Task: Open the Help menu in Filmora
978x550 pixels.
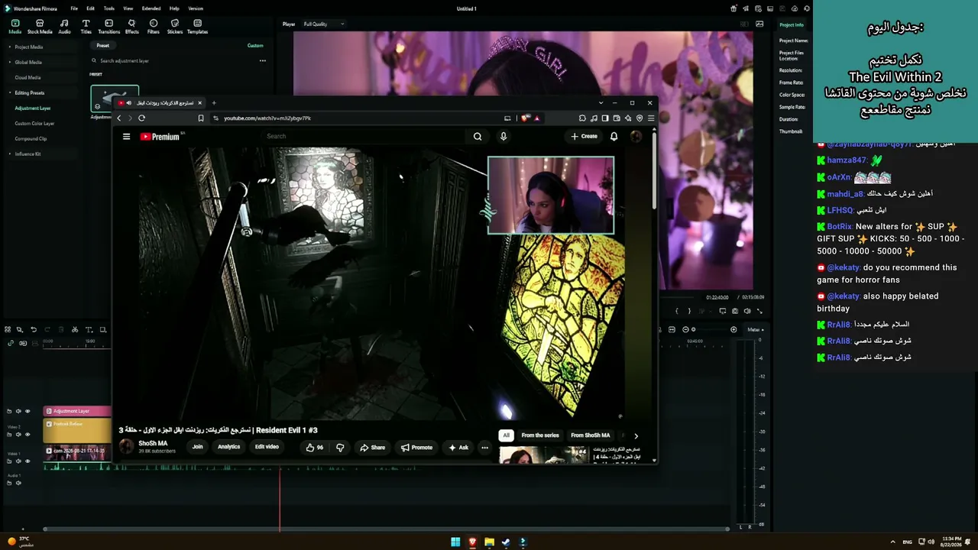Action: [174, 8]
